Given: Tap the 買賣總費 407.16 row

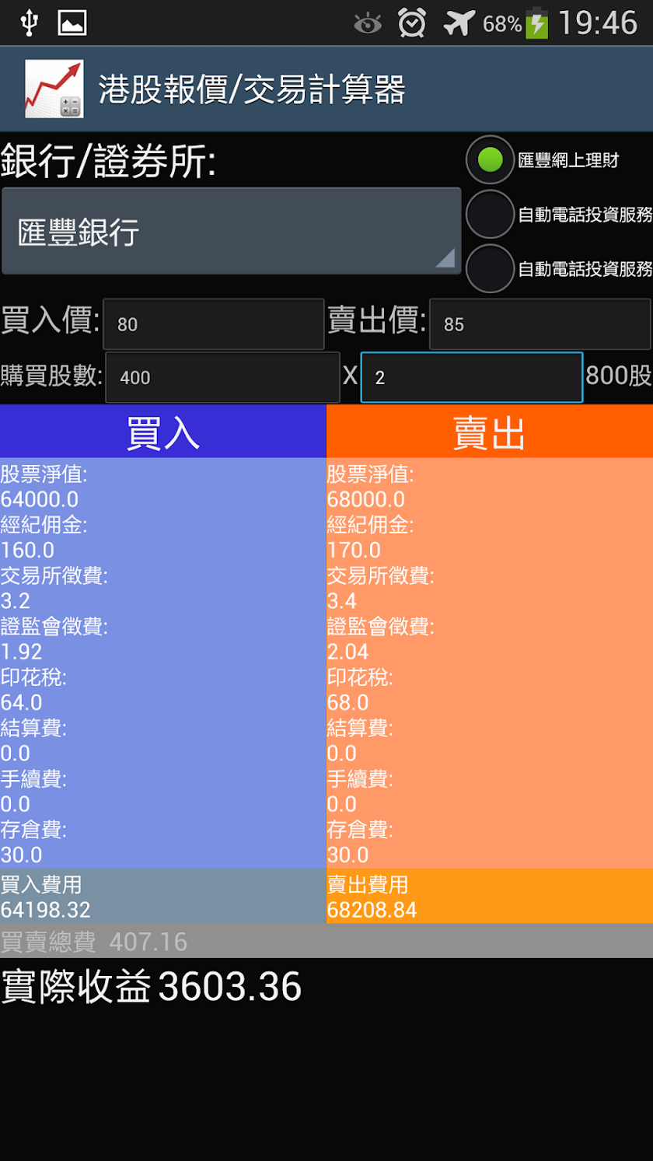Looking at the screenshot, I should click(x=326, y=942).
